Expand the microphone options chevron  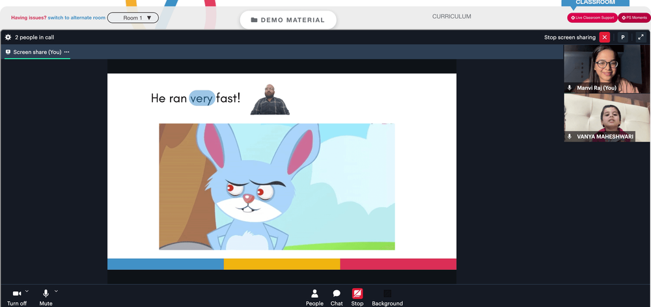56,291
